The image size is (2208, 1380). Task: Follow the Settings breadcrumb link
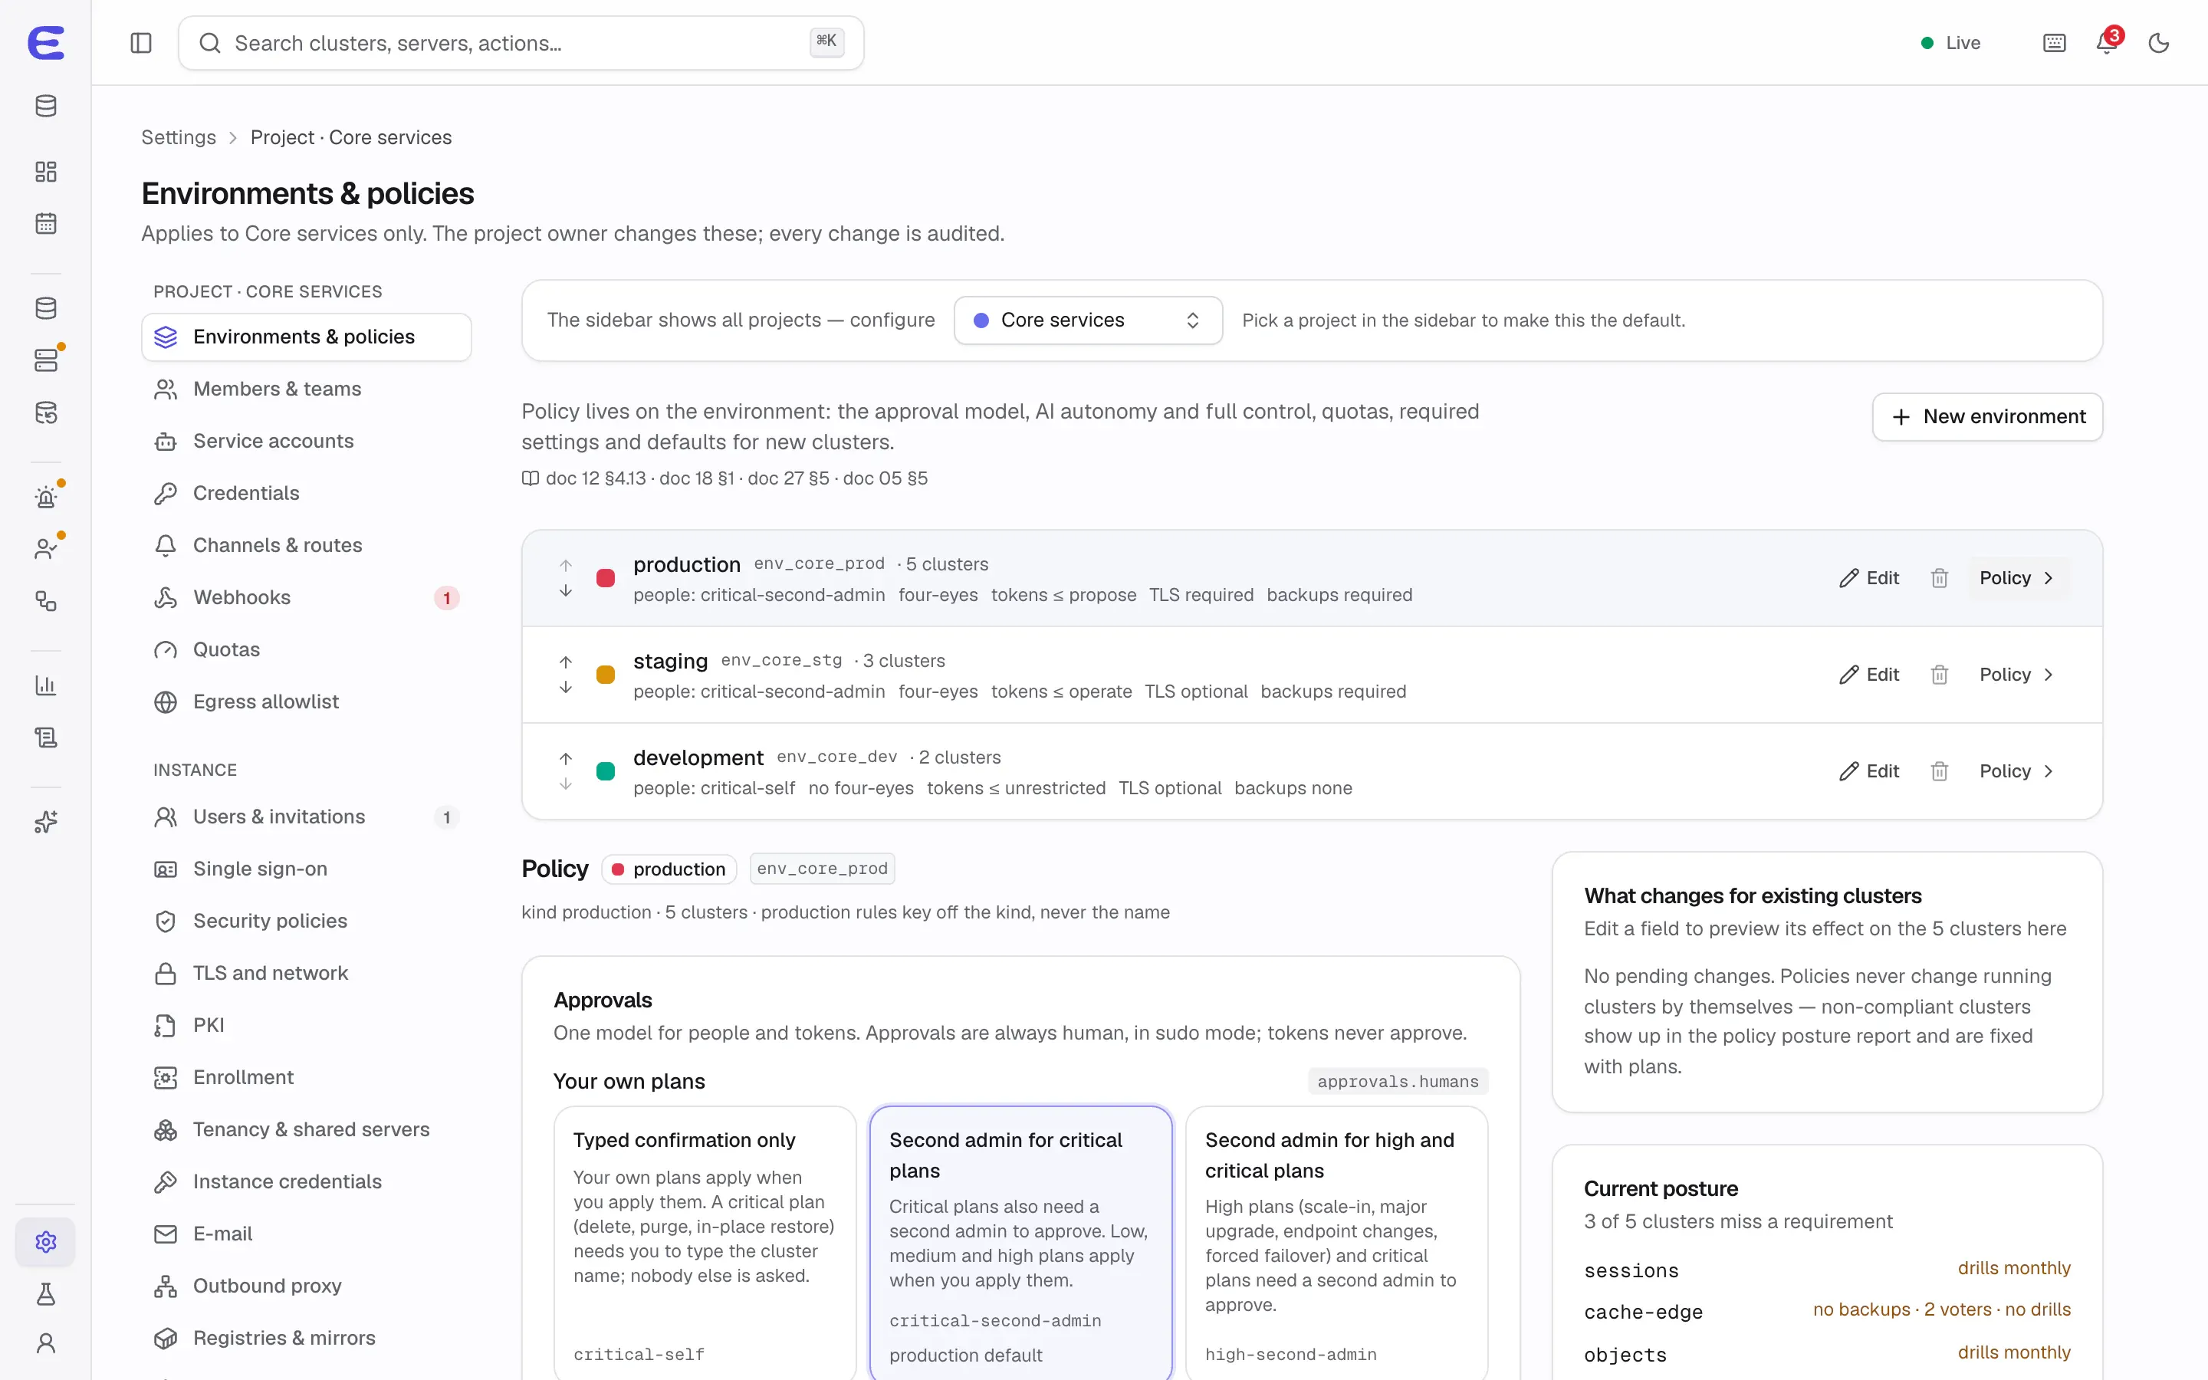179,137
